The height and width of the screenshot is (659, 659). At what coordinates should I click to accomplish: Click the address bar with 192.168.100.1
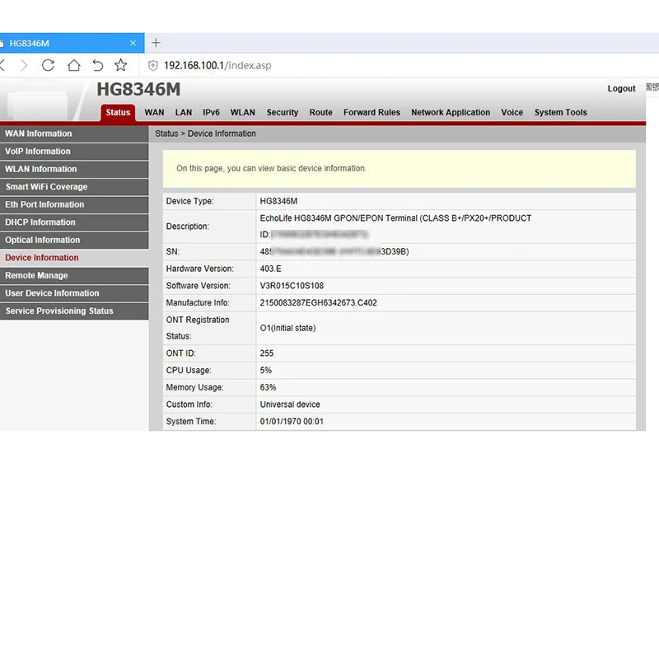[217, 66]
